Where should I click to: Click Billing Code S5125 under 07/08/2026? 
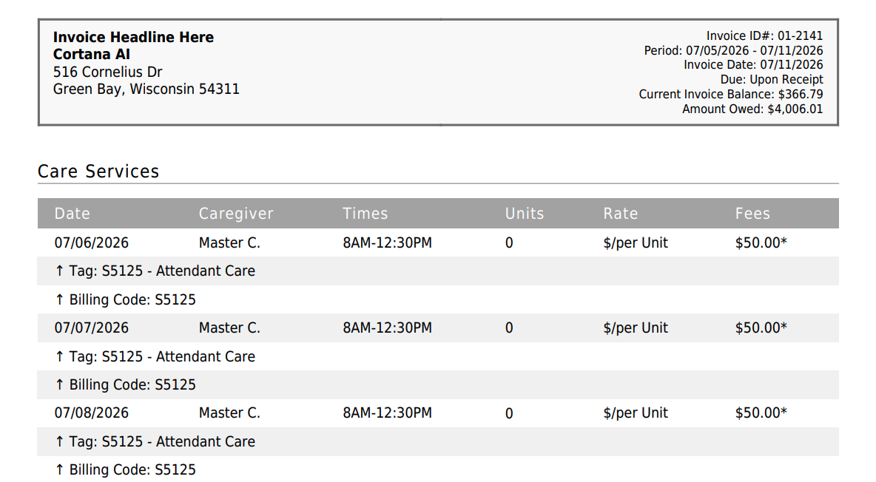coord(132,469)
